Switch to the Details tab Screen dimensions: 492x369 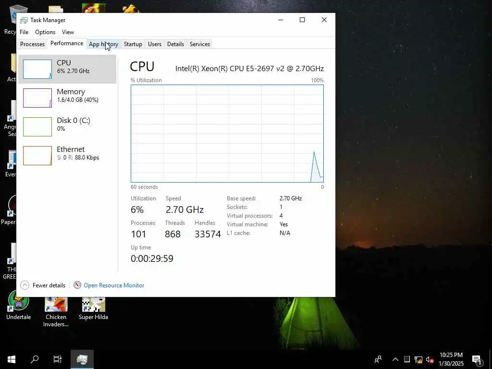coord(175,44)
